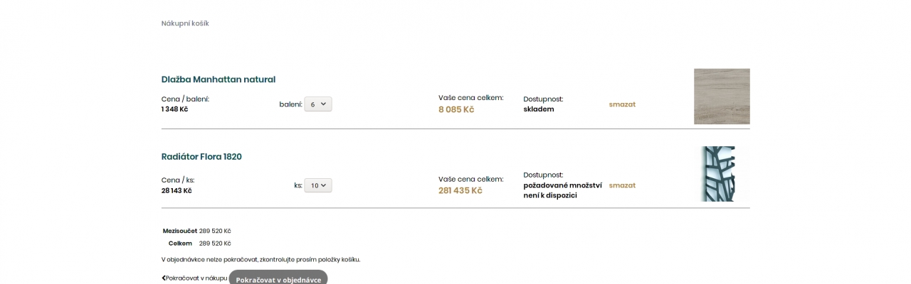Click the 281 435 Kč radiator total
Screen dimensions: 911x284
coord(460,190)
